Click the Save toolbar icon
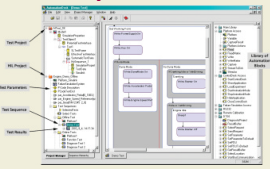This screenshot has height=169, width=270. pos(58,18)
